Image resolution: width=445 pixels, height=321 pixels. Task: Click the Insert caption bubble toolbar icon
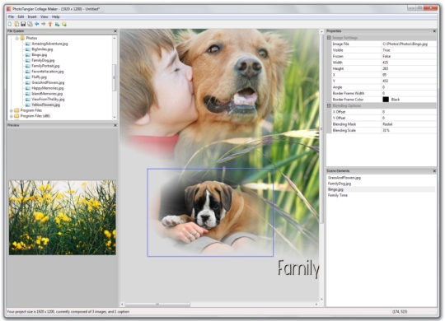tap(64, 24)
